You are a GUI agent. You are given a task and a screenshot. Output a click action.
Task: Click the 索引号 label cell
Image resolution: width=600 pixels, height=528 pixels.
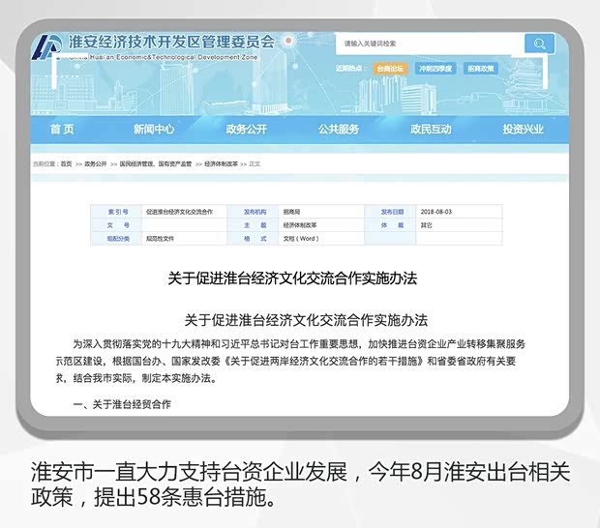pos(118,212)
